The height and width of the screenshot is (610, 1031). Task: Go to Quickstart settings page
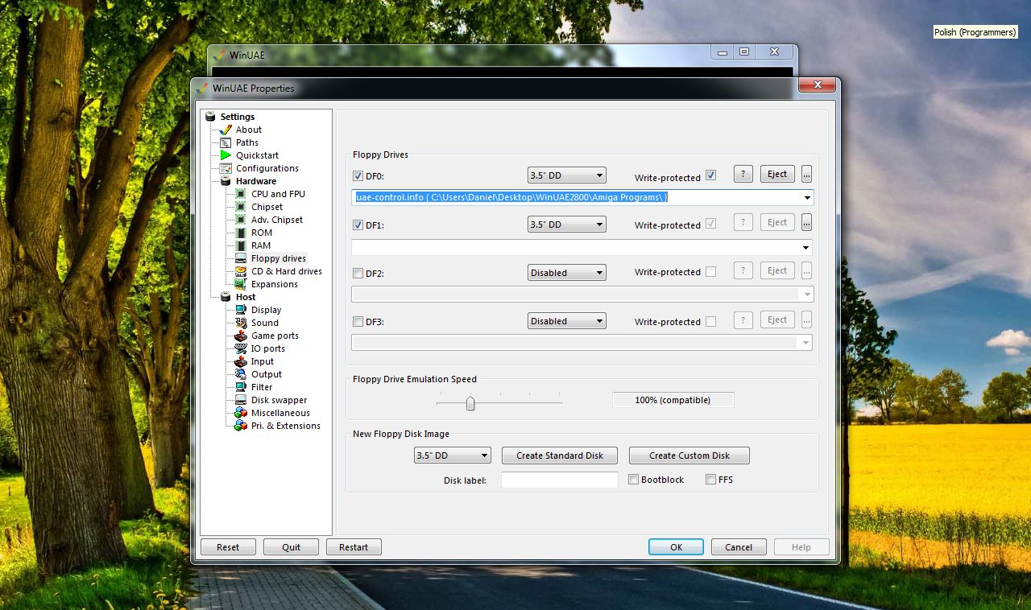tap(257, 155)
